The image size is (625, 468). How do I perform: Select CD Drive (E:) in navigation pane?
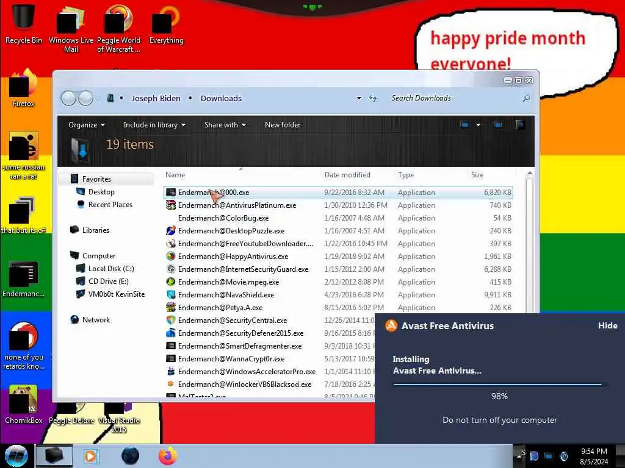pos(108,282)
